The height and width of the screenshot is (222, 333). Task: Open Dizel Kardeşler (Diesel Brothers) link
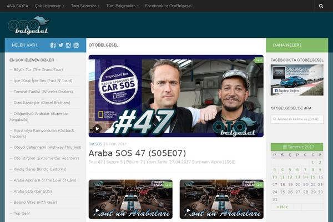click(42, 103)
